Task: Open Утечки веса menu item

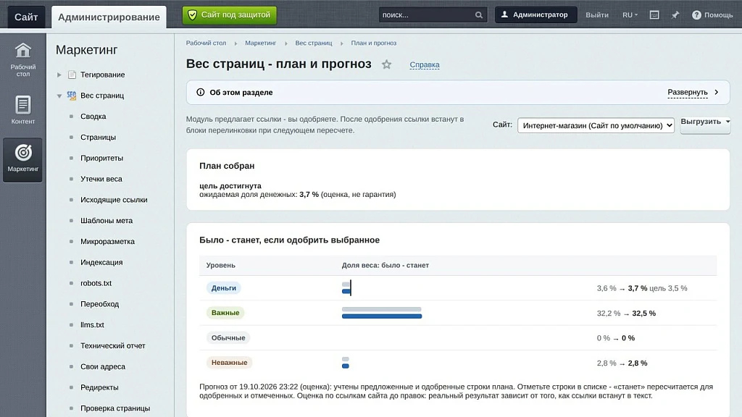Action: click(x=101, y=179)
